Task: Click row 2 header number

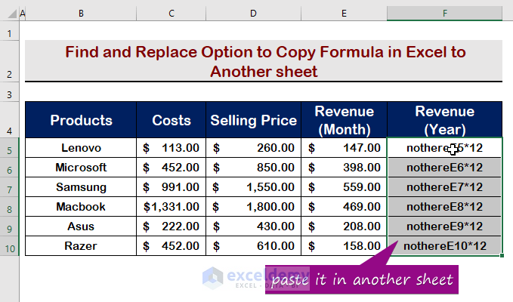Action: click(x=8, y=74)
